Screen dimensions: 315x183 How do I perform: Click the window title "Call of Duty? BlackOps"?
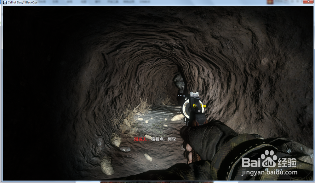coord(22,3)
